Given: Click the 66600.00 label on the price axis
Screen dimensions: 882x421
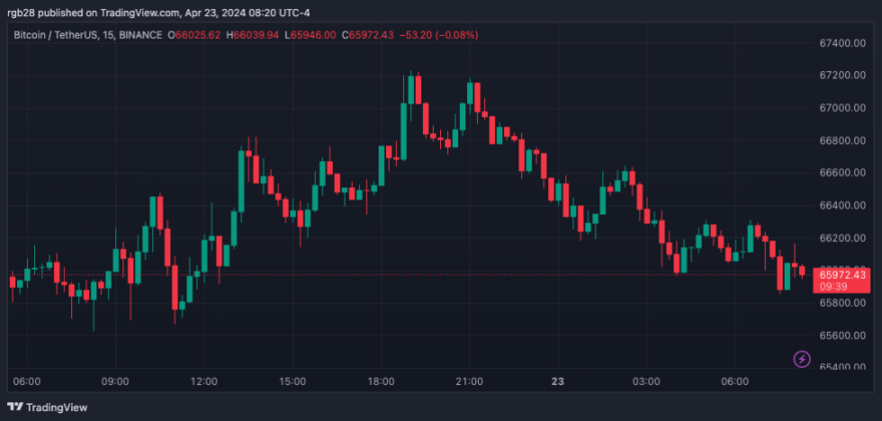Looking at the screenshot, I should coord(842,173).
